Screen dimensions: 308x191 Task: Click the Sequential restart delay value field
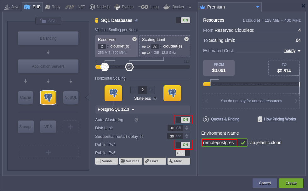[175, 136]
